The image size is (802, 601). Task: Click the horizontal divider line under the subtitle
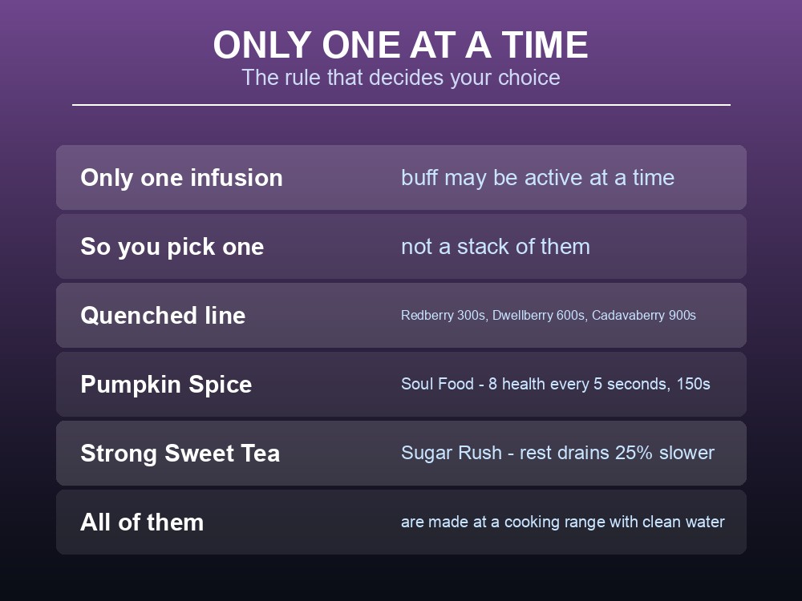(401, 105)
